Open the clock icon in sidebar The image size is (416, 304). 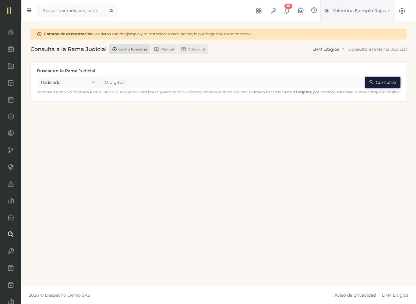pos(11,116)
